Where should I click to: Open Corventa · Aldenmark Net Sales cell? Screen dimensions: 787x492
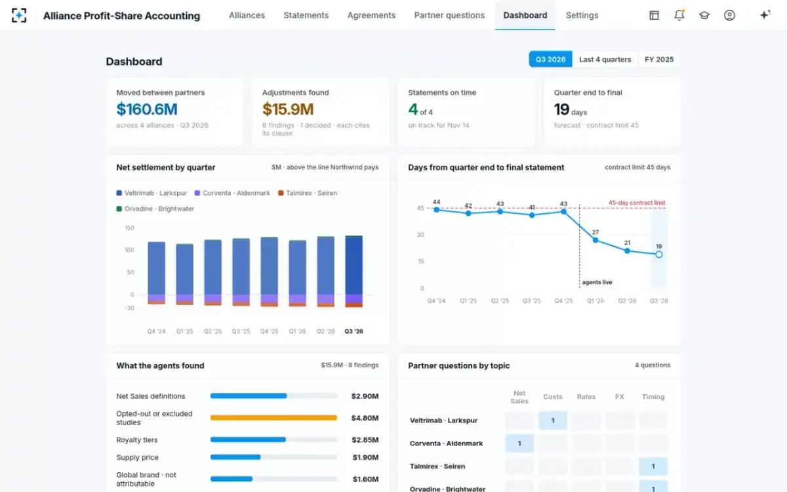click(519, 443)
